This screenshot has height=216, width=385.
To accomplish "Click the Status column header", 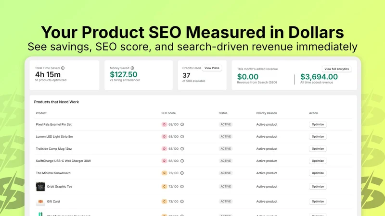I will 223,113.
